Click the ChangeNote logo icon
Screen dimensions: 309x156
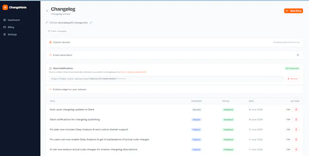[5, 7]
